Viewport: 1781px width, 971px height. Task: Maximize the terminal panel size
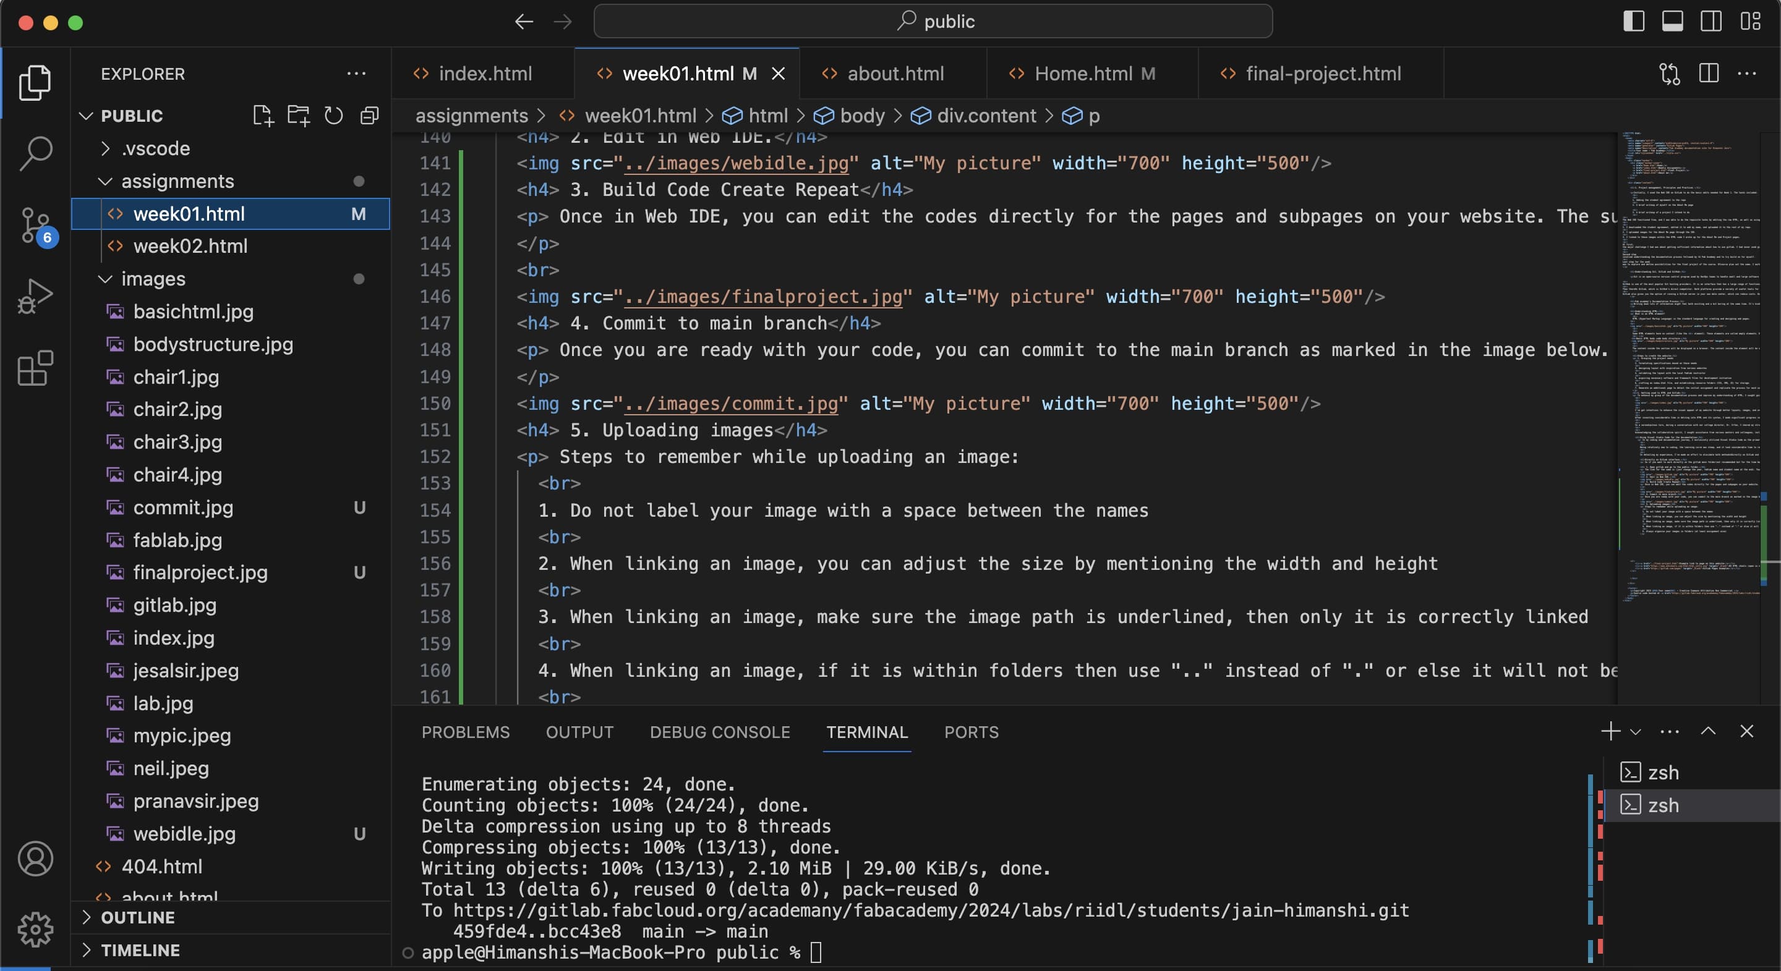pyautogui.click(x=1709, y=731)
